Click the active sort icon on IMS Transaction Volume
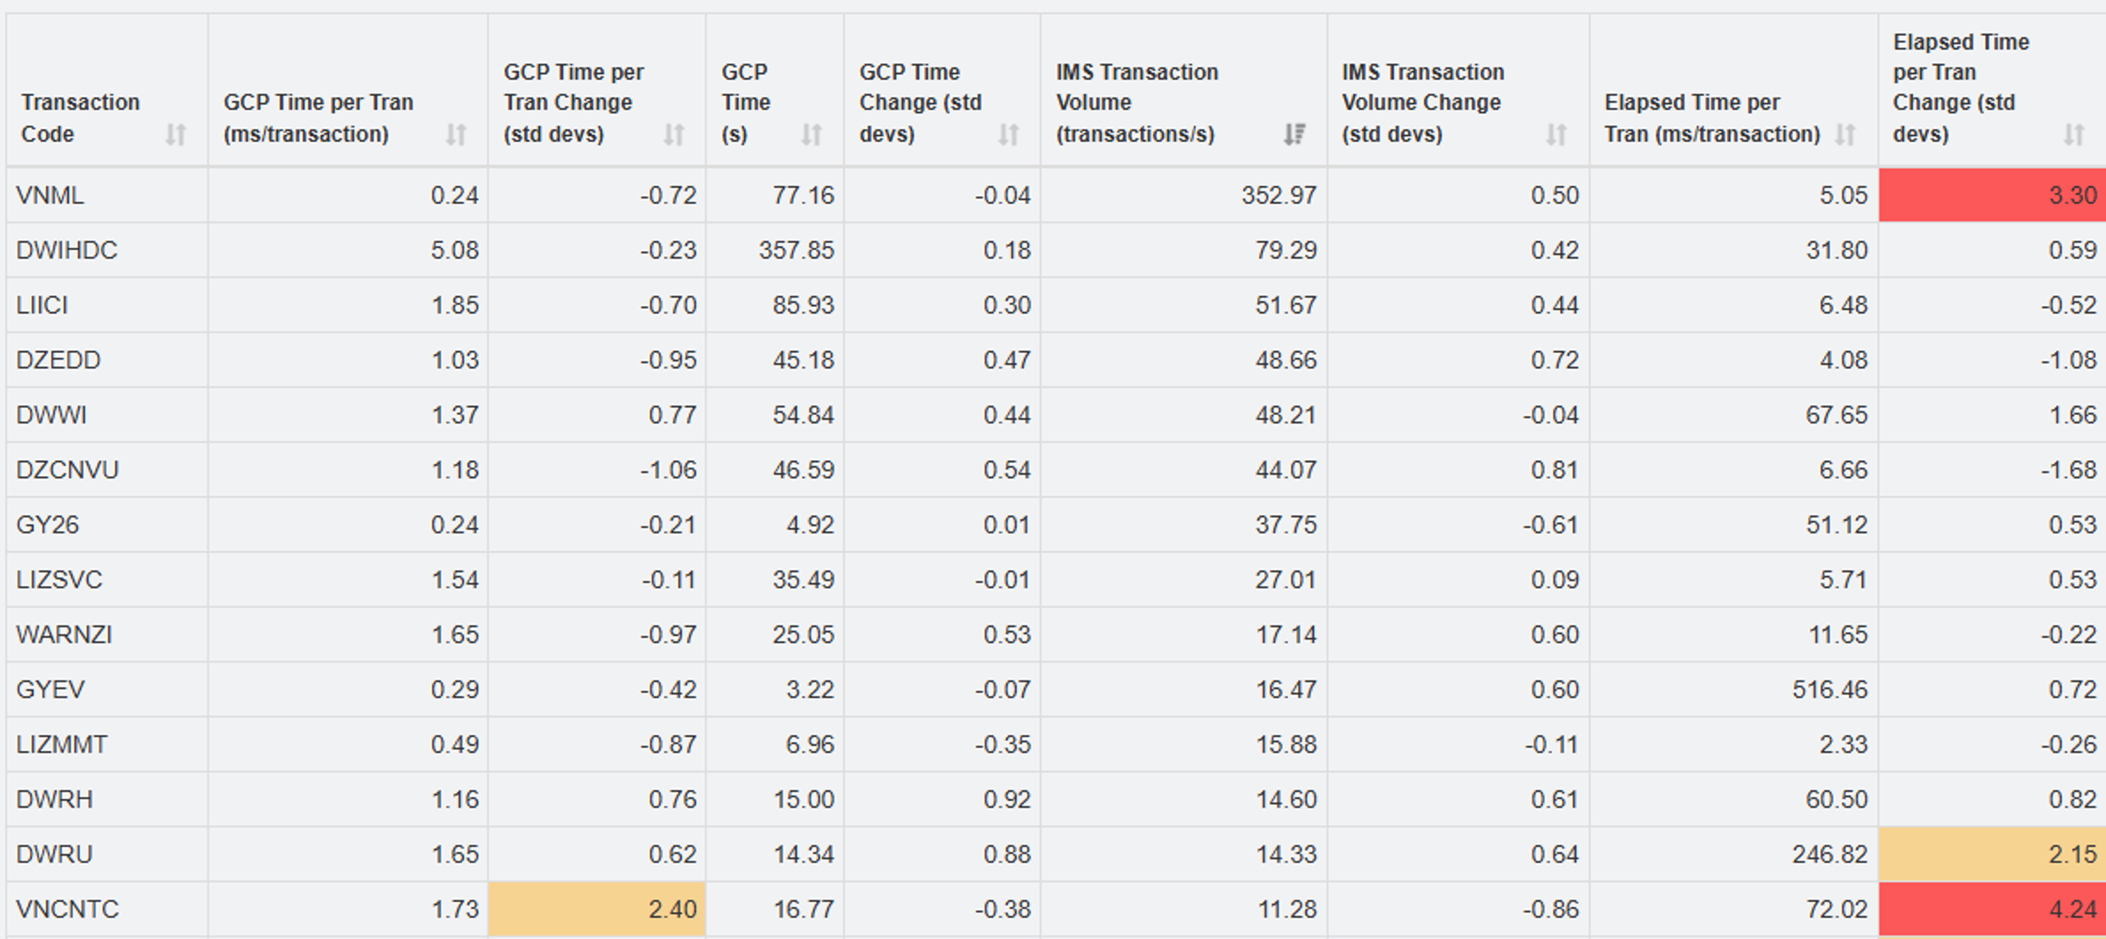Screen dimensions: 2106x939 click(x=1294, y=134)
